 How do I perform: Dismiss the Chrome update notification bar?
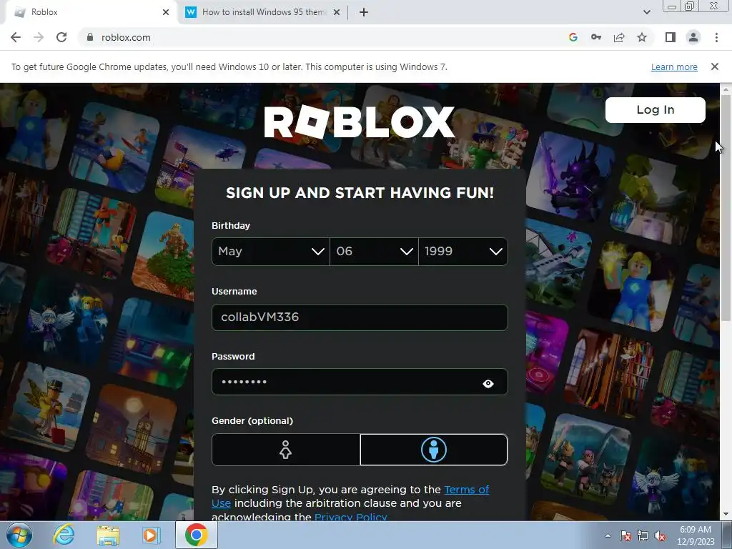click(x=715, y=66)
